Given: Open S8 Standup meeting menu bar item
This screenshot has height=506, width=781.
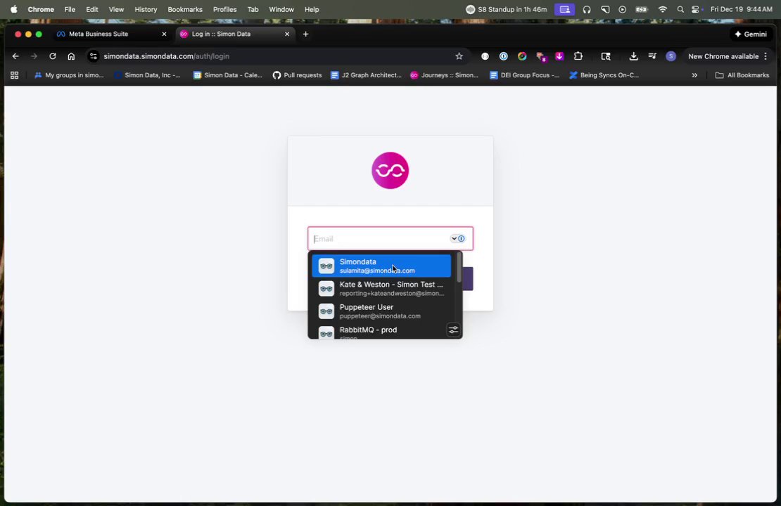Looking at the screenshot, I should pyautogui.click(x=506, y=9).
